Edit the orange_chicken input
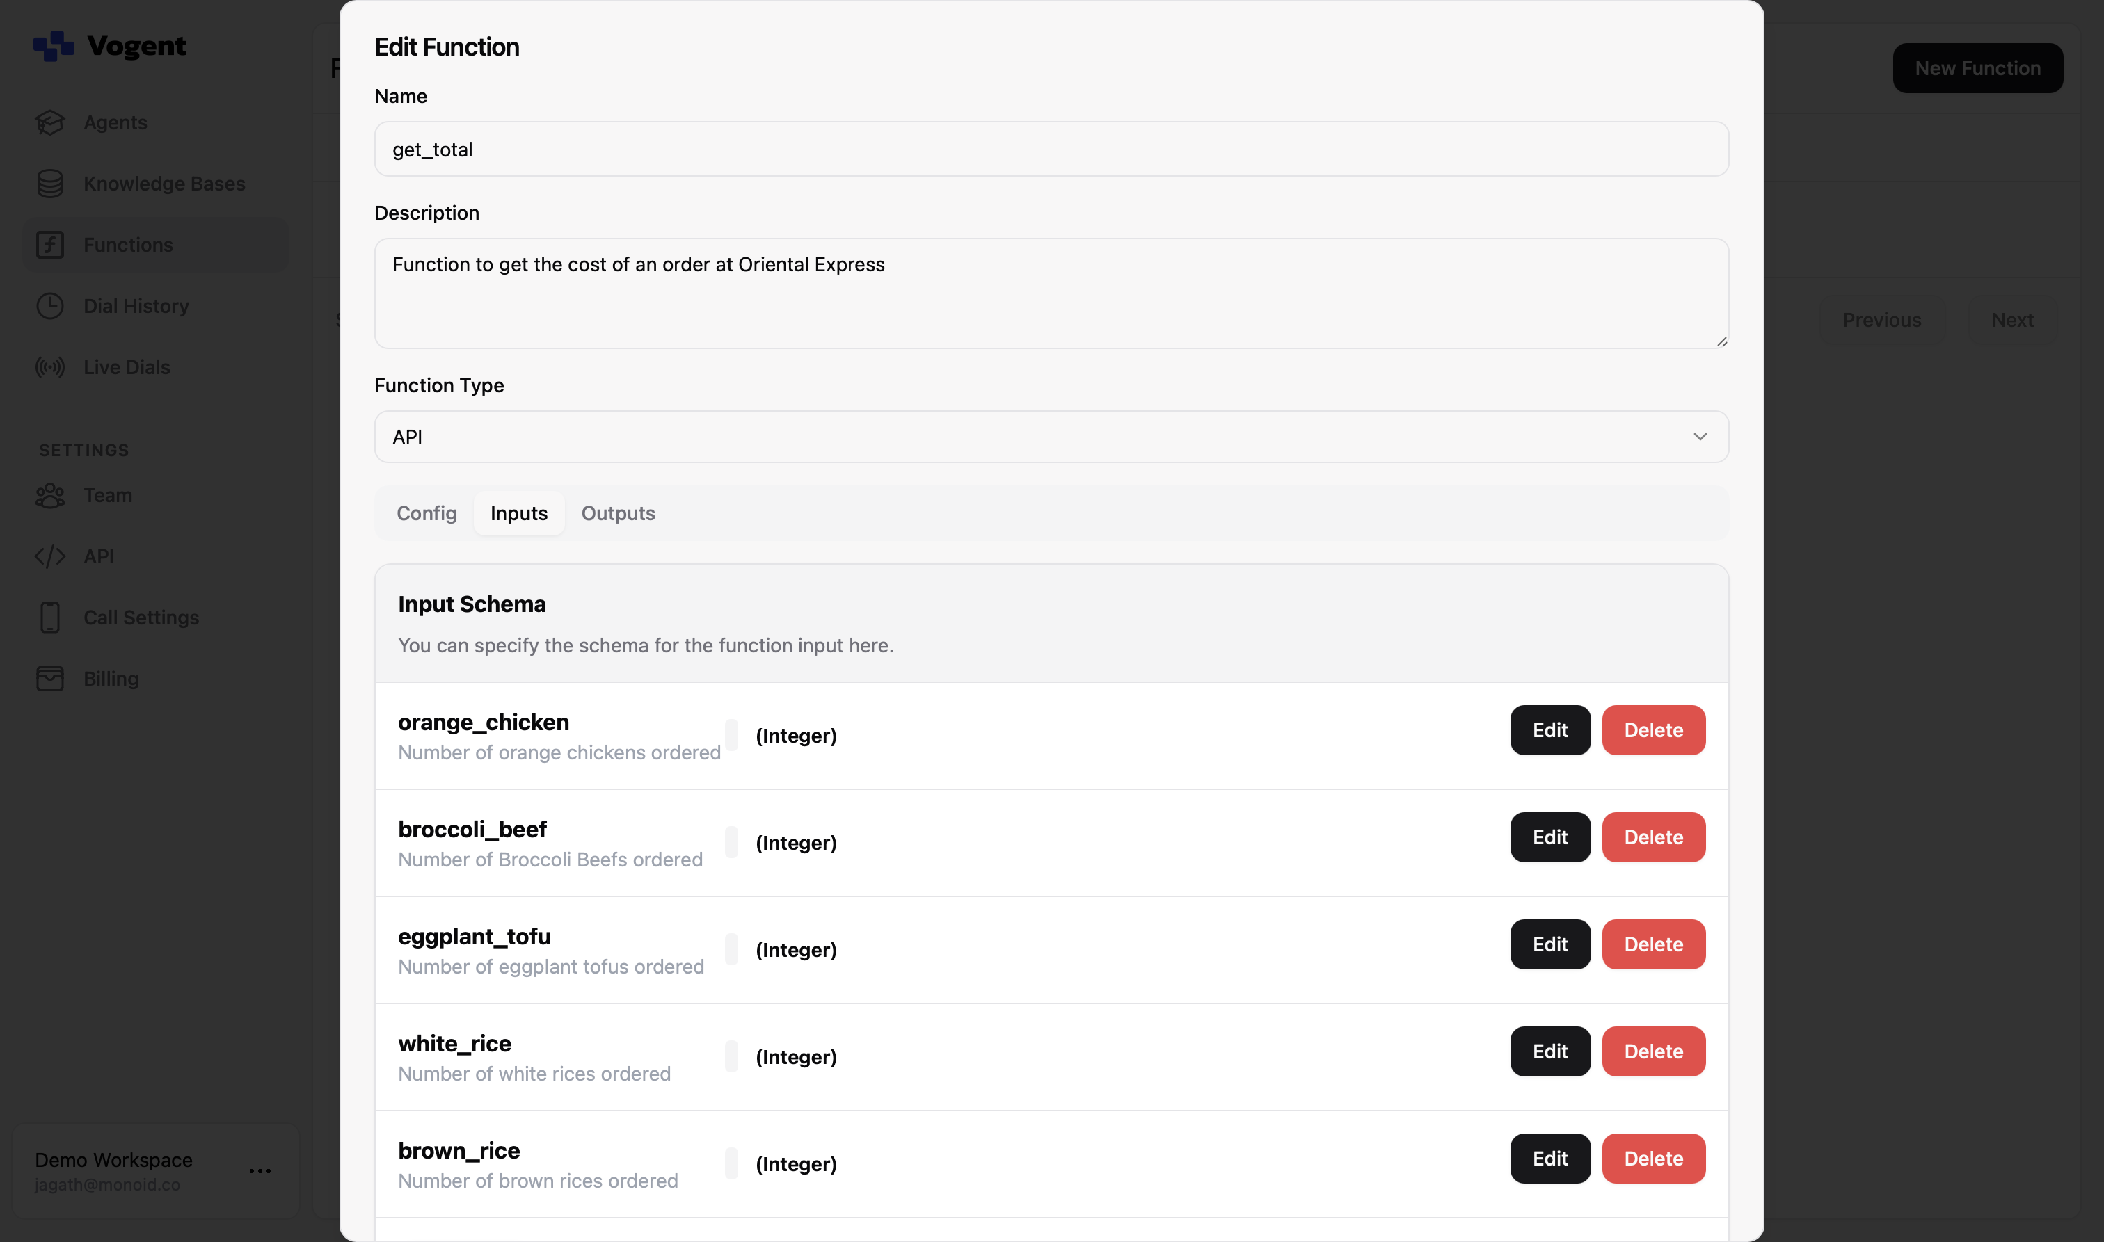The height and width of the screenshot is (1242, 2104). (1549, 729)
